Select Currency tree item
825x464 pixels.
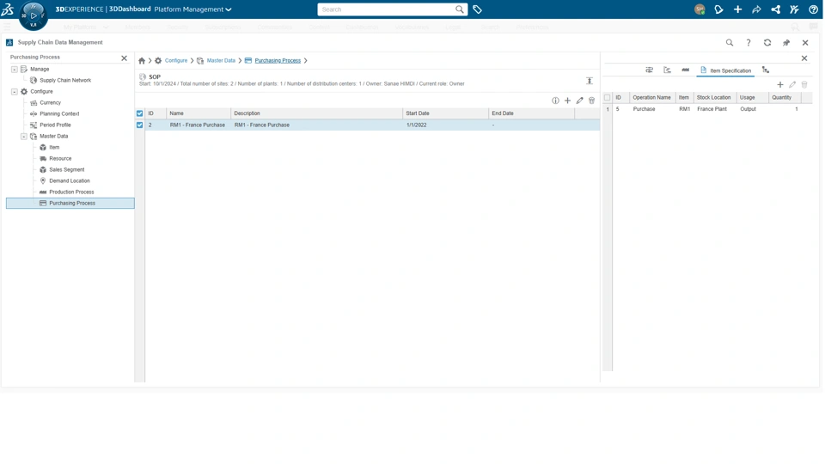[x=51, y=102]
